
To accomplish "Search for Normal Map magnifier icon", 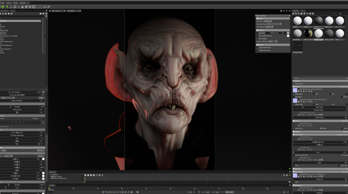I will [301, 91].
